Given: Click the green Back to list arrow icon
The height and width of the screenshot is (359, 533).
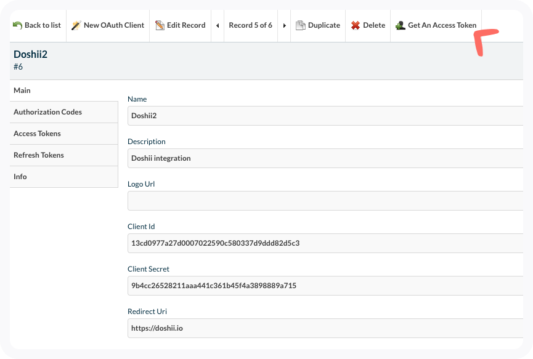Looking at the screenshot, I should [17, 25].
